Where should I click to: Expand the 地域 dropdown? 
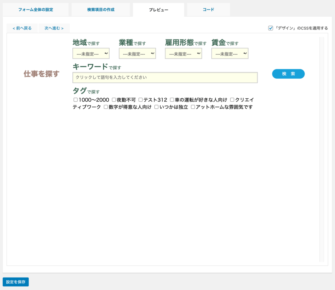pos(91,54)
